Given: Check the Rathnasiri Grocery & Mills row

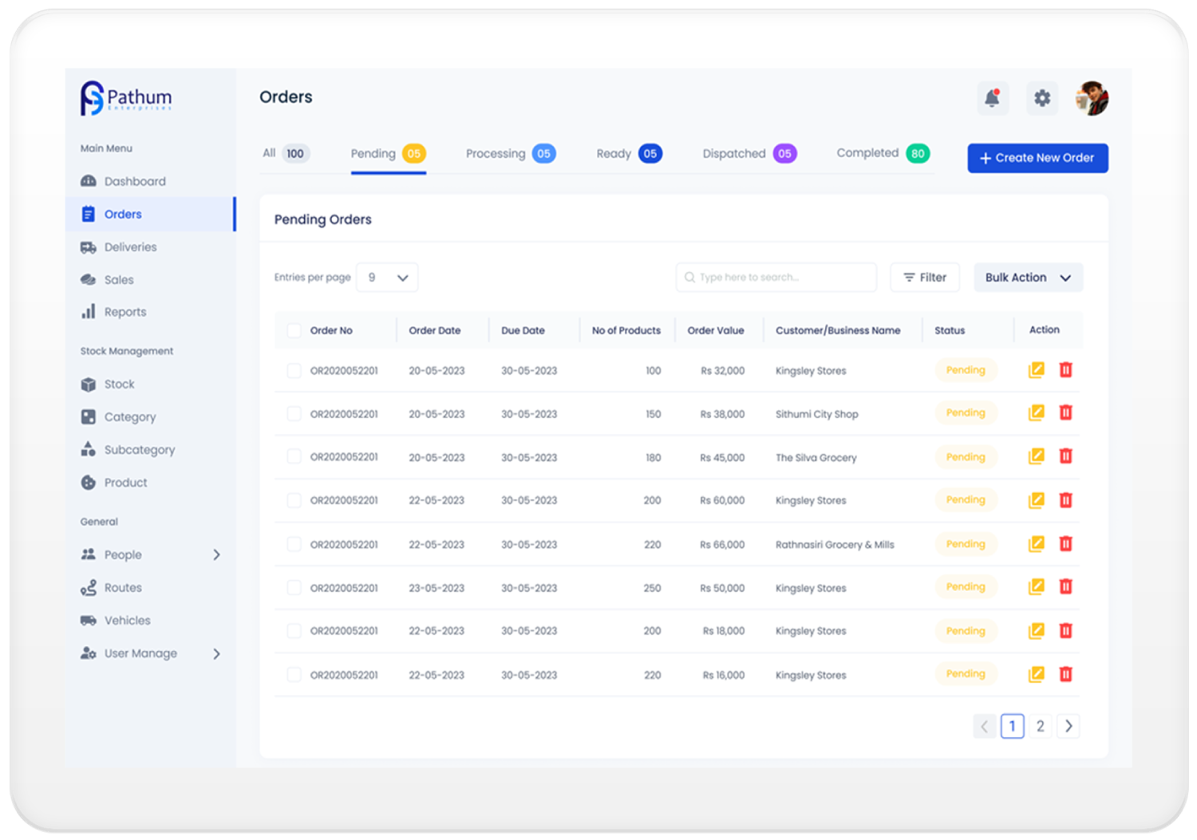Looking at the screenshot, I should click(x=294, y=543).
